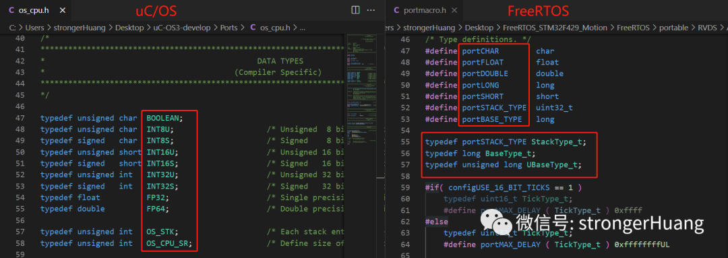Open the Ports breadcrumb folder
The width and height of the screenshot is (728, 258).
(x=230, y=28)
